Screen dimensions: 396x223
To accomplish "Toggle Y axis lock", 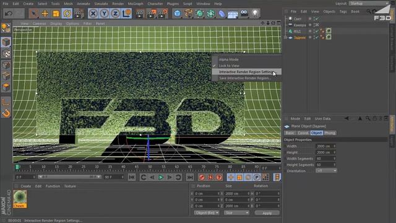I will (105, 14).
